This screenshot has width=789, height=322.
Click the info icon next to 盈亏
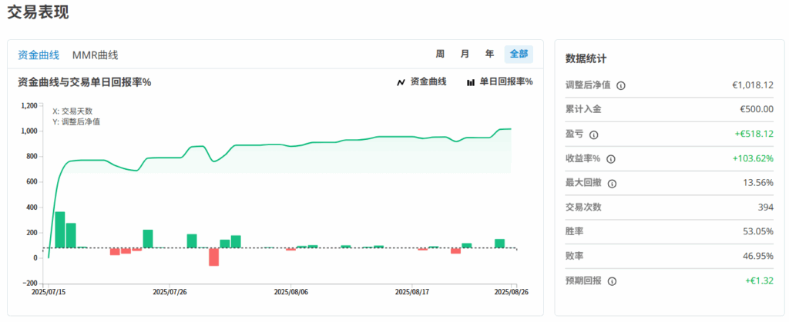click(593, 134)
